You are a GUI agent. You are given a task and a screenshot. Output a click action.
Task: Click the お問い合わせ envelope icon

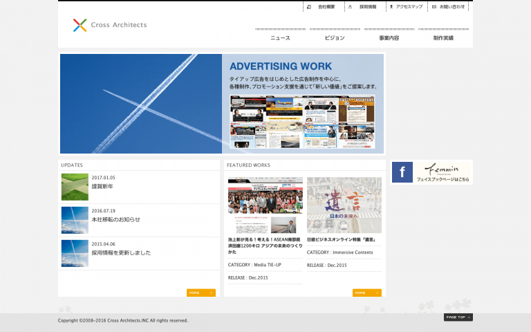tap(434, 7)
